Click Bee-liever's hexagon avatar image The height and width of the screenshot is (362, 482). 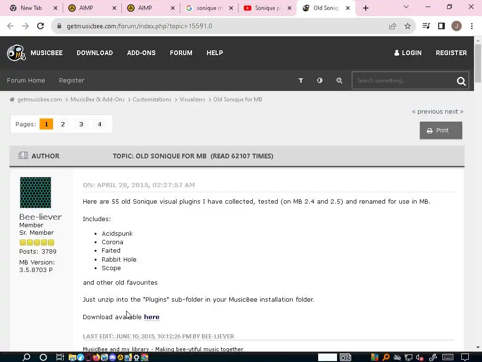click(35, 192)
